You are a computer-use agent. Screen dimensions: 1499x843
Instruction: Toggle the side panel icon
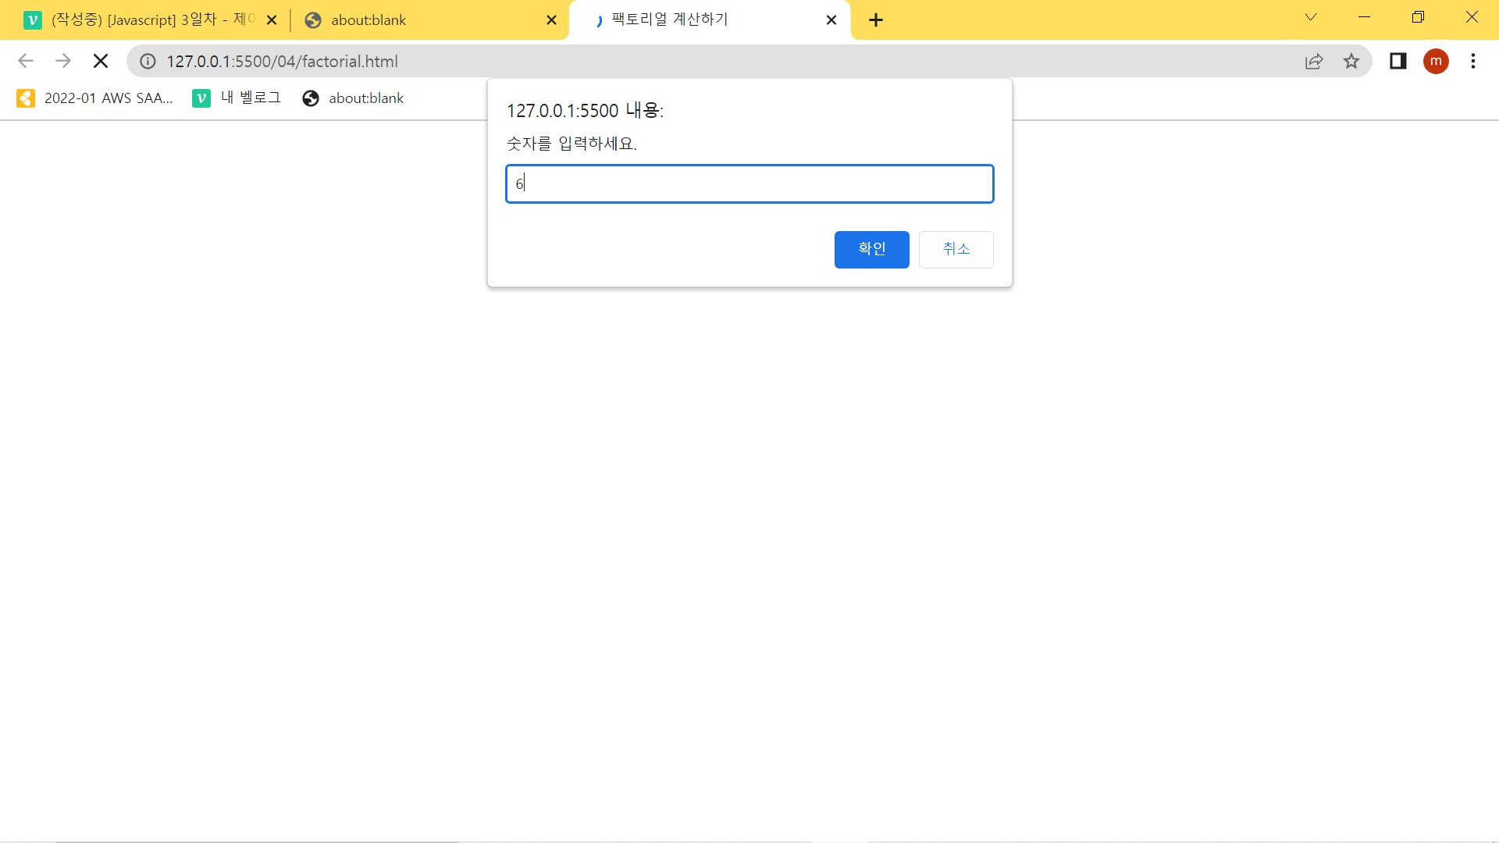(1398, 61)
